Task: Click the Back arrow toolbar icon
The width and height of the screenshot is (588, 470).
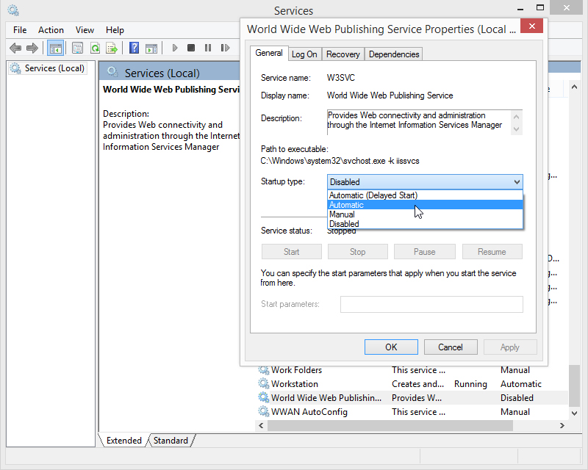Action: click(15, 48)
